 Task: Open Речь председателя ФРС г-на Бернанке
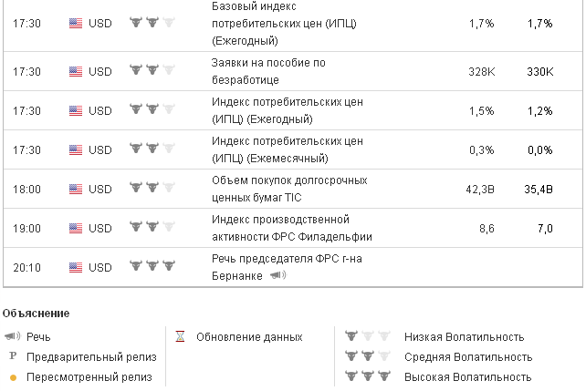point(287,260)
